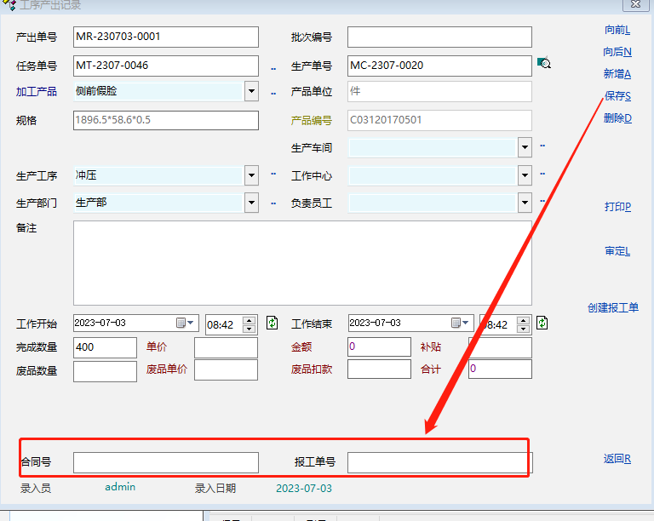Click 返回R to go back
The image size is (654, 521).
coord(617,459)
